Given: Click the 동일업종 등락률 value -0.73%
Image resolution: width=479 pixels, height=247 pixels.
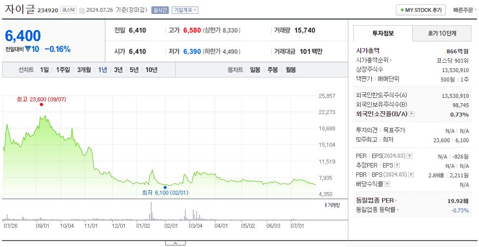Looking at the screenshot, I should pos(460,210).
